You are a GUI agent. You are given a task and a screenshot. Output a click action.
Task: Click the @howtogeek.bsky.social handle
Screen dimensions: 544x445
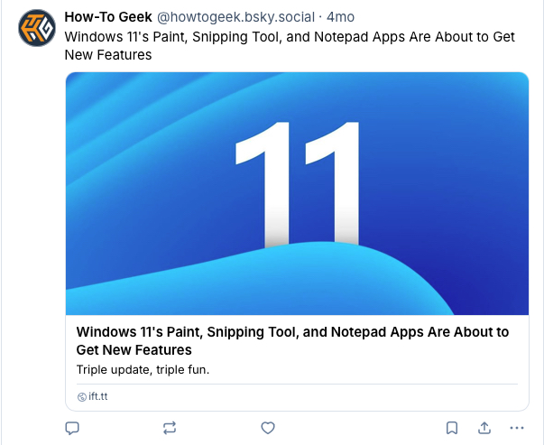[238, 18]
